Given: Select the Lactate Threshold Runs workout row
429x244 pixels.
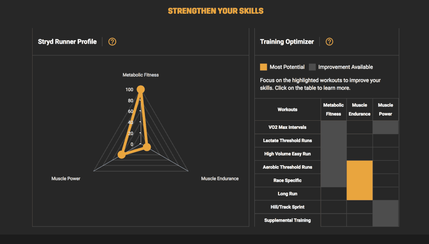Looking at the screenshot, I should [x=326, y=140].
